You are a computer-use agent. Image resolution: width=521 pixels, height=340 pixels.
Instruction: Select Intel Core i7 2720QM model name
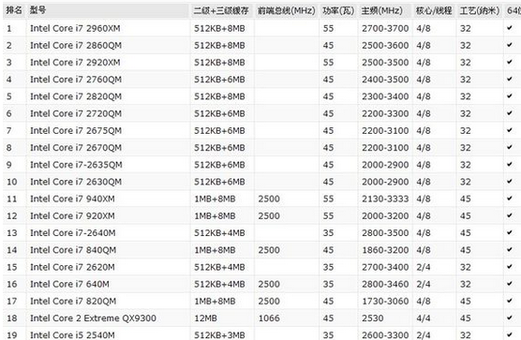tap(76, 114)
